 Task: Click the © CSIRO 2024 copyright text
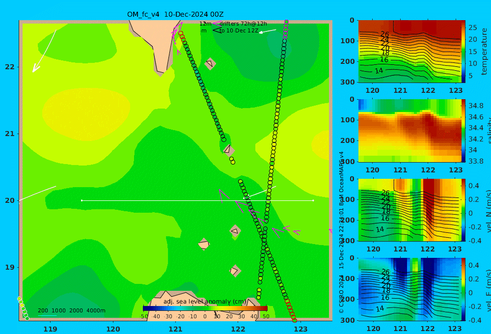tap(341, 294)
